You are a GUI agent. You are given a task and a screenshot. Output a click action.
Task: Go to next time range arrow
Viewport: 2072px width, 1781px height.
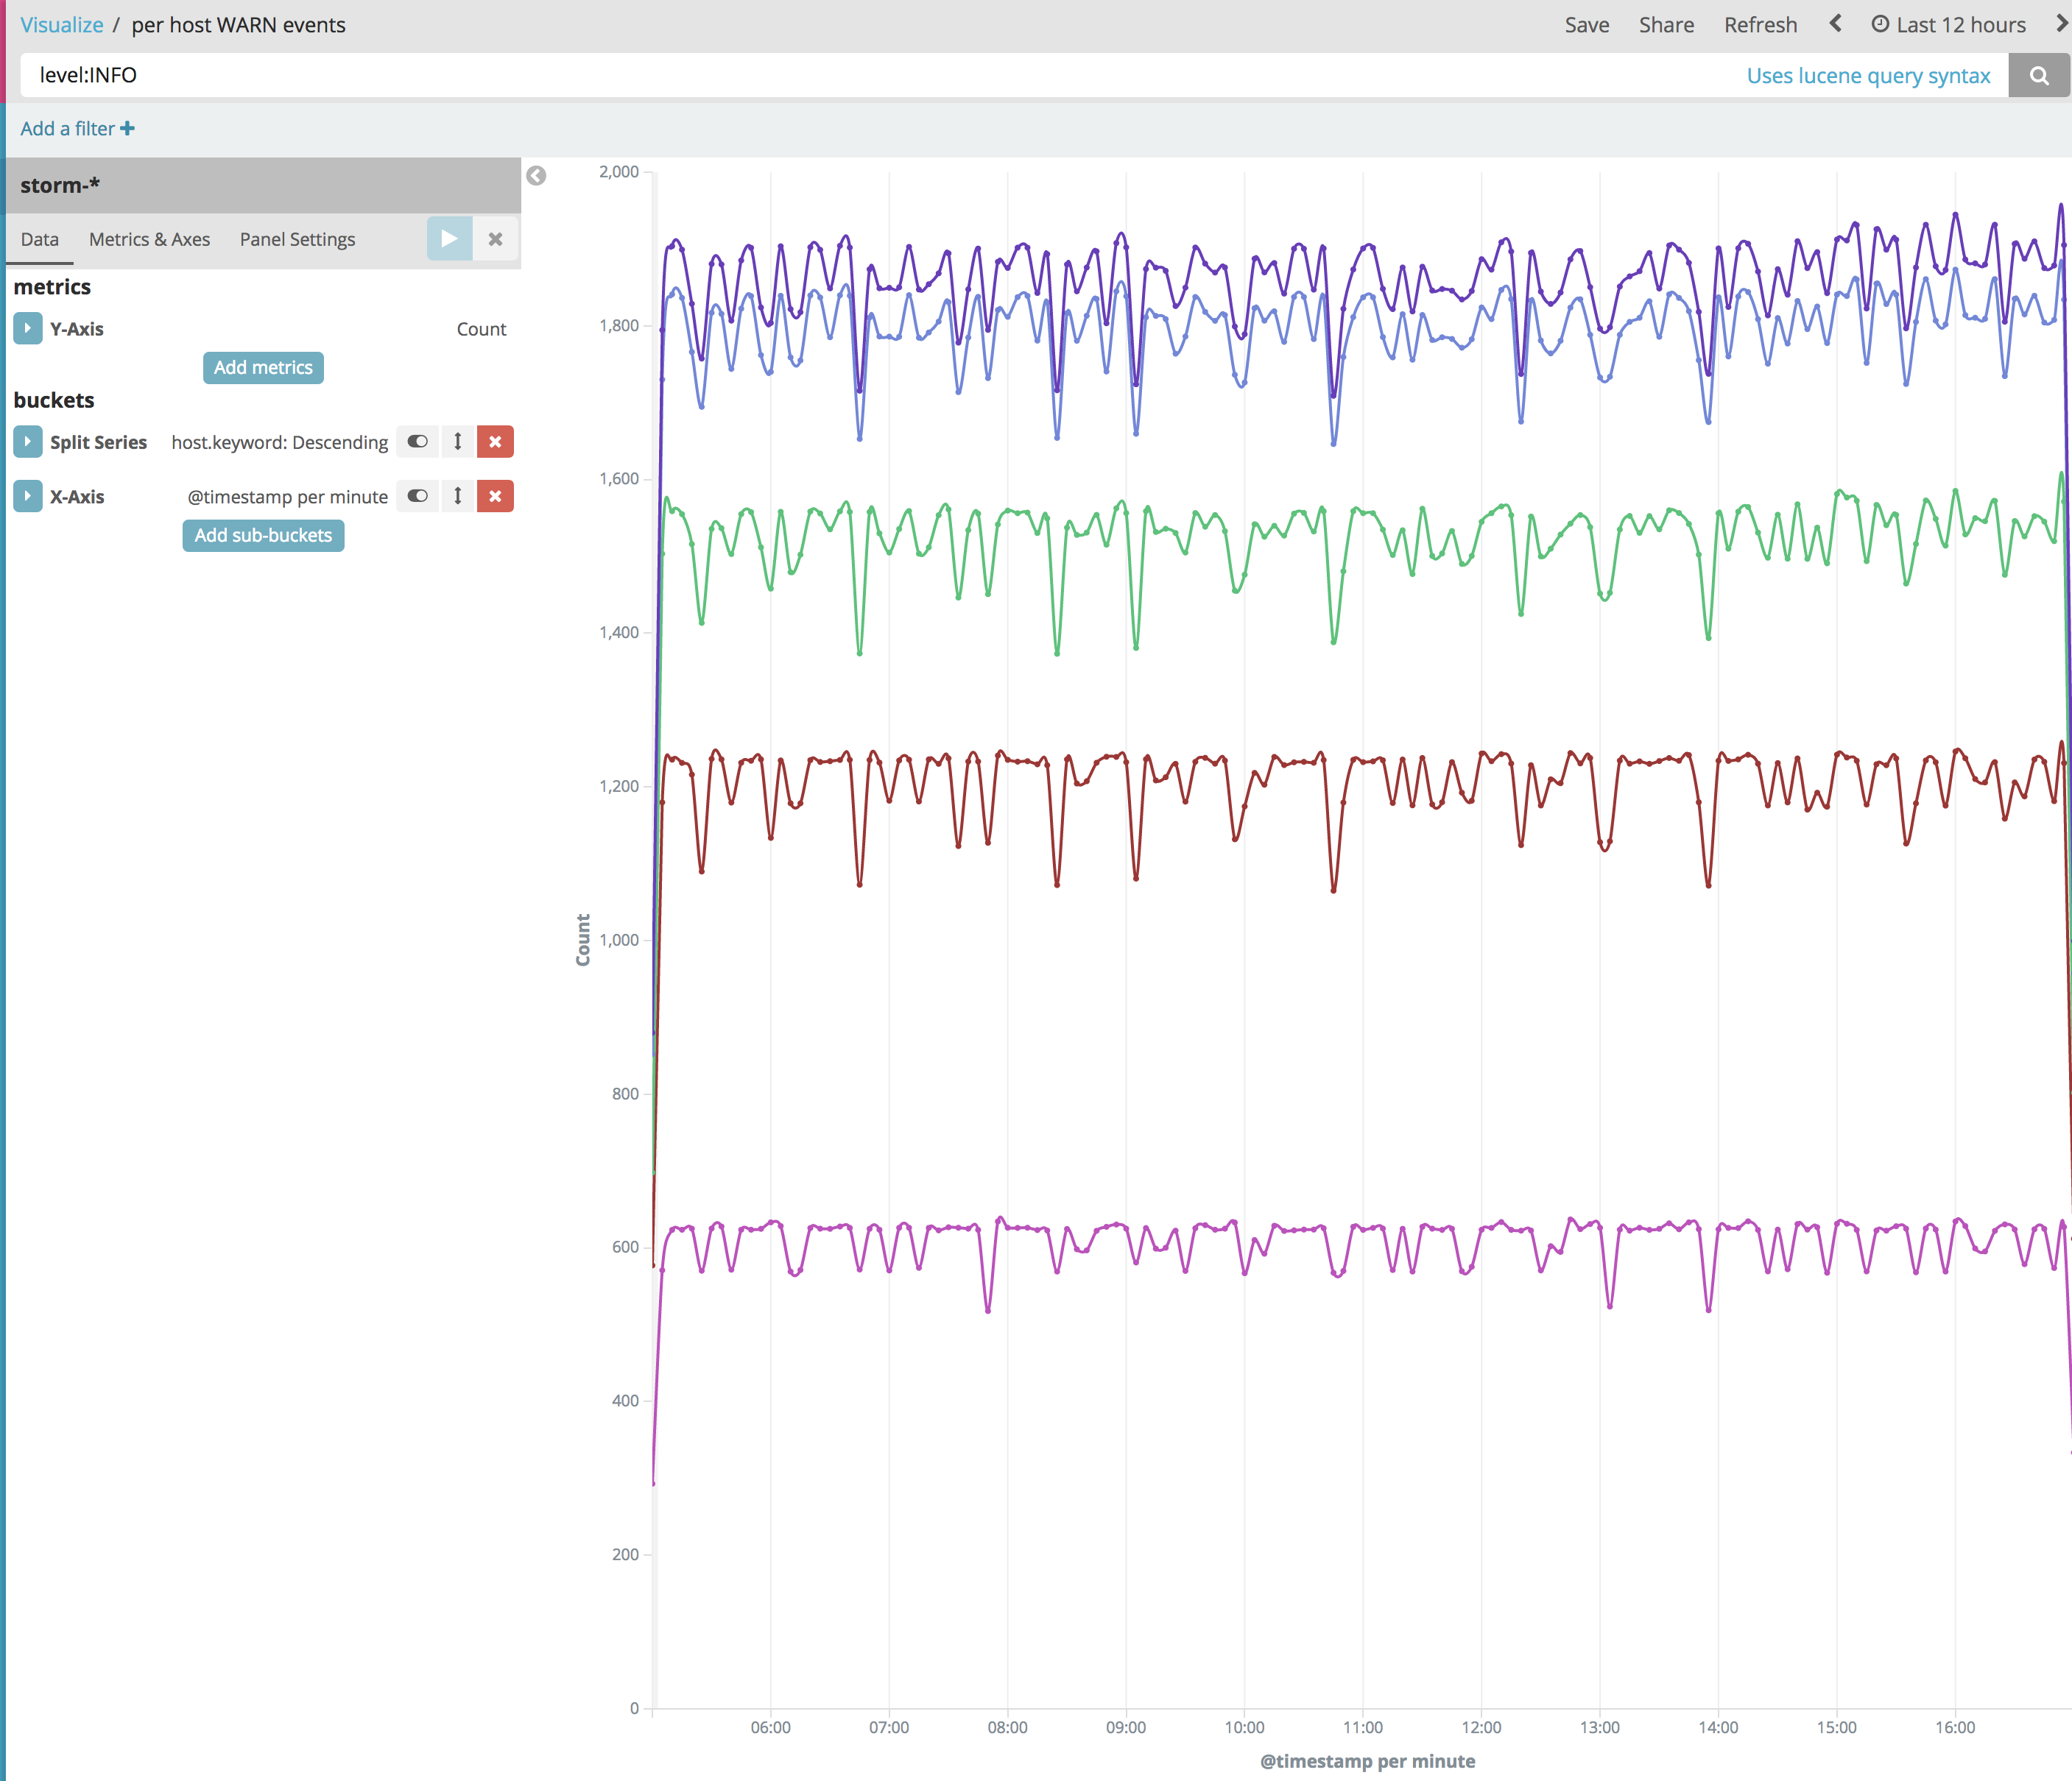[x=2062, y=24]
